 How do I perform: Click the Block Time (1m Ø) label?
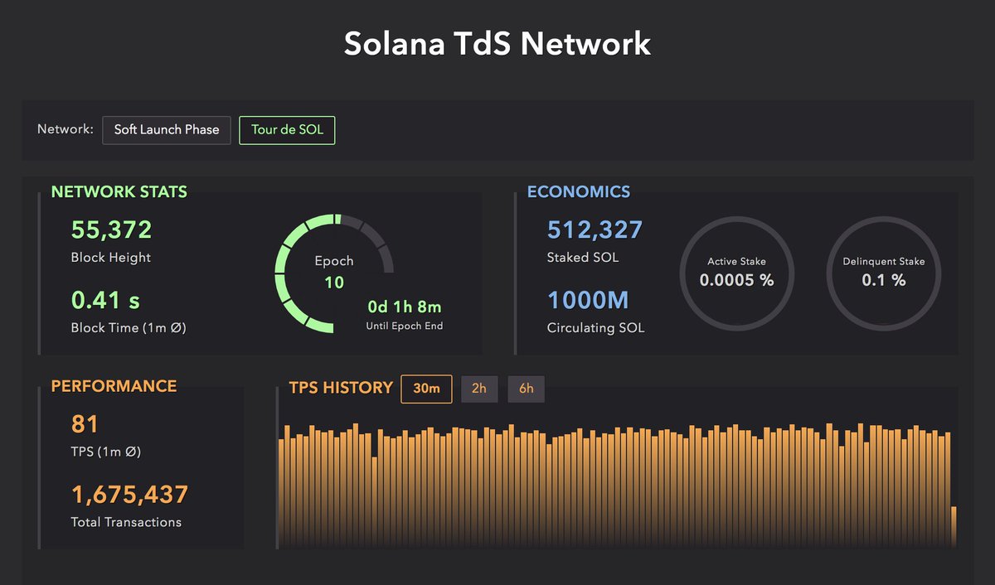tap(129, 328)
